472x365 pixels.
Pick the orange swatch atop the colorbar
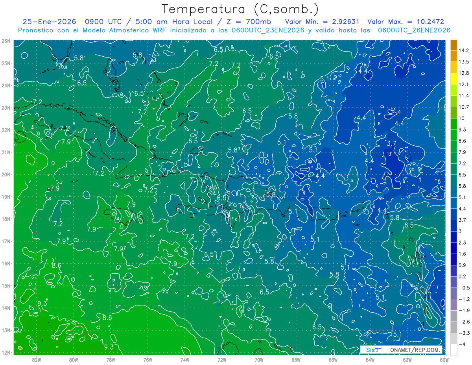454,45
